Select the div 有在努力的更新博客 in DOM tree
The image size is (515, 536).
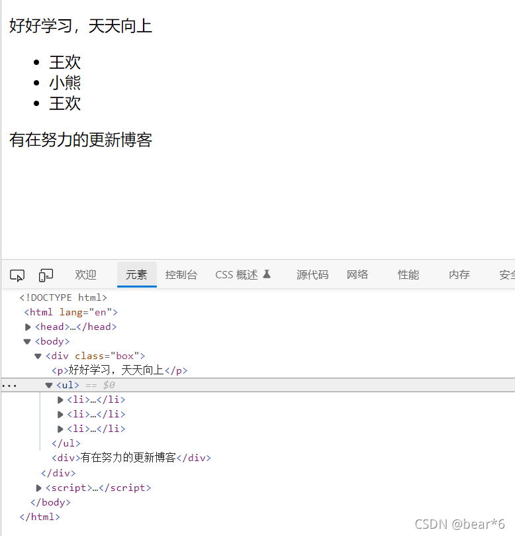click(132, 458)
